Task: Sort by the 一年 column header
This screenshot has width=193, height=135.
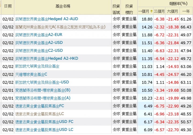Action: [186, 12]
